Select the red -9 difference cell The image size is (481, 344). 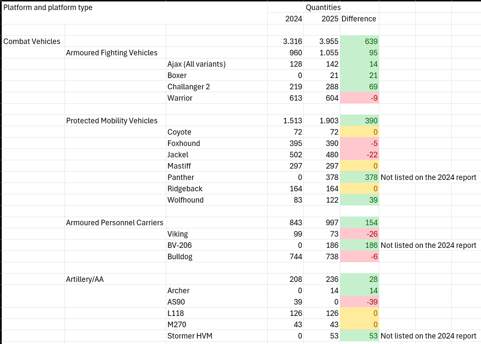(359, 98)
